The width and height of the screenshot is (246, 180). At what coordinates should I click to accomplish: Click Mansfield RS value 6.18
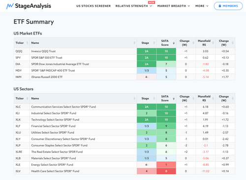(x=206, y=107)
